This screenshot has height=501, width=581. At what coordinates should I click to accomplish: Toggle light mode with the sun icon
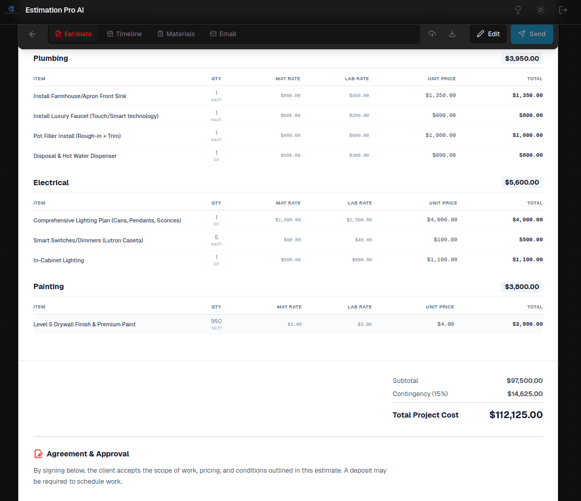tap(540, 10)
